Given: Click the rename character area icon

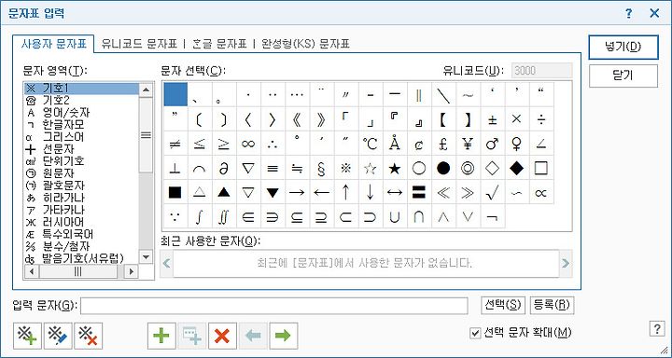Looking at the screenshot, I should (x=58, y=336).
